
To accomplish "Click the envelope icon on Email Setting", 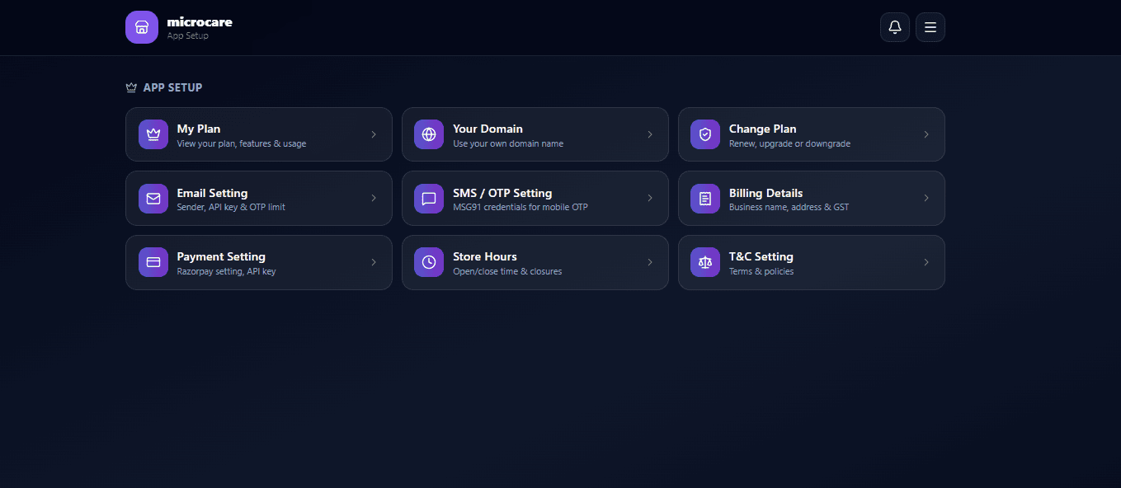I will pos(153,199).
